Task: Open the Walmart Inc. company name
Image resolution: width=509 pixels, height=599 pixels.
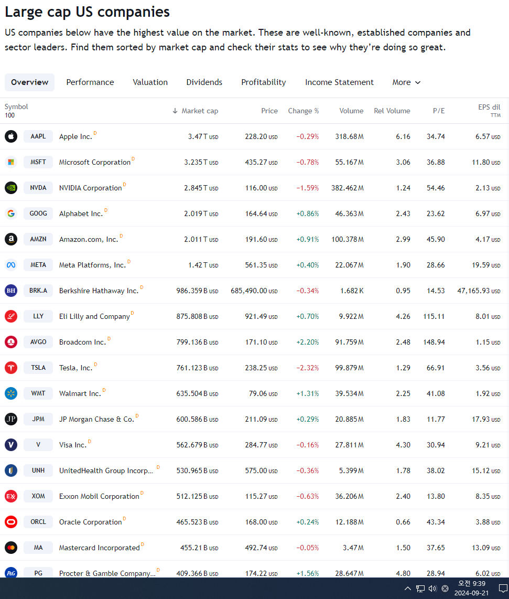Action: pos(80,393)
